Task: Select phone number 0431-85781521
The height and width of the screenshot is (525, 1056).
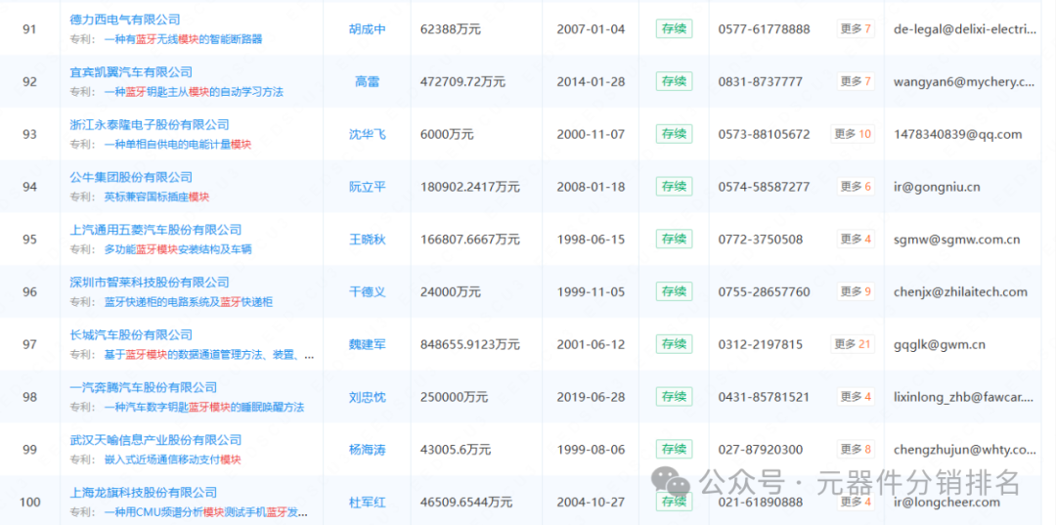Action: [764, 397]
